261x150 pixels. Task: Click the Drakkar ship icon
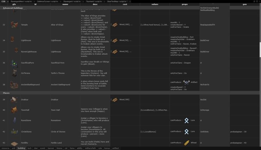point(14,100)
